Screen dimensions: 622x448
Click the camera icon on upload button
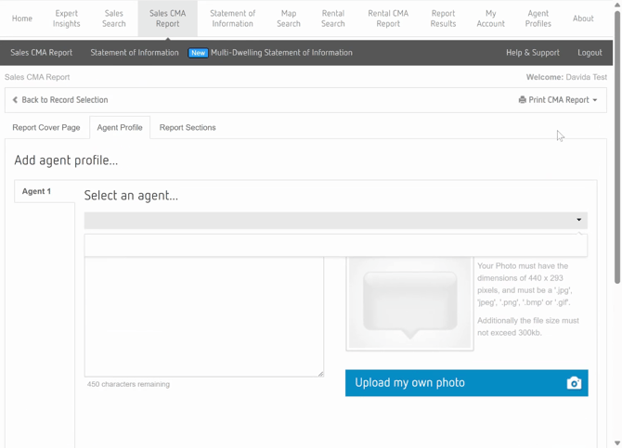click(574, 383)
